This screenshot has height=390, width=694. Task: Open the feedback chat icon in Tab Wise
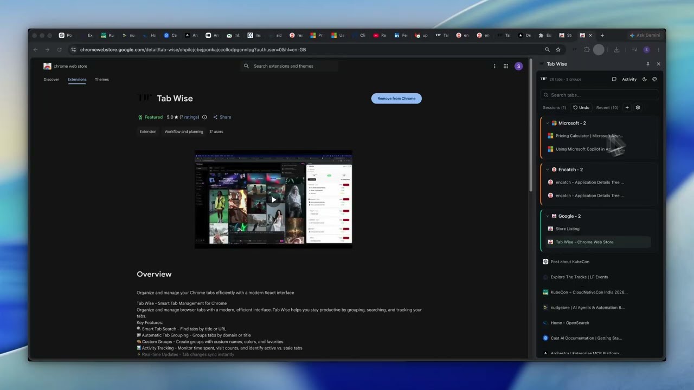[614, 79]
